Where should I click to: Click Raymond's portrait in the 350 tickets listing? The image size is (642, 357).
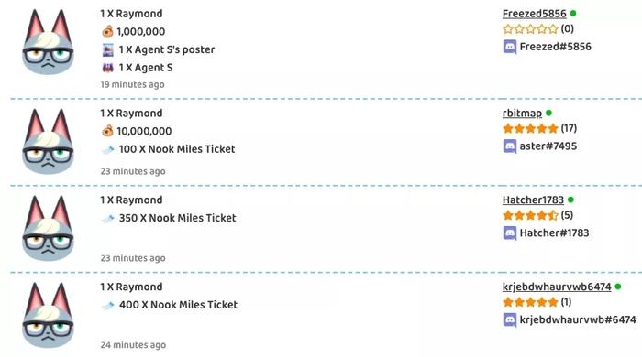[48, 228]
